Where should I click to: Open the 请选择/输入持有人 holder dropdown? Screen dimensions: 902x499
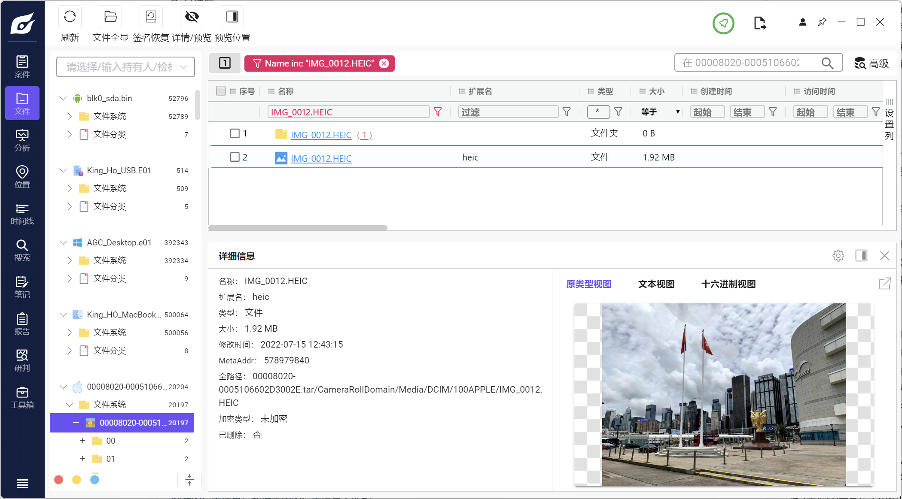point(125,67)
